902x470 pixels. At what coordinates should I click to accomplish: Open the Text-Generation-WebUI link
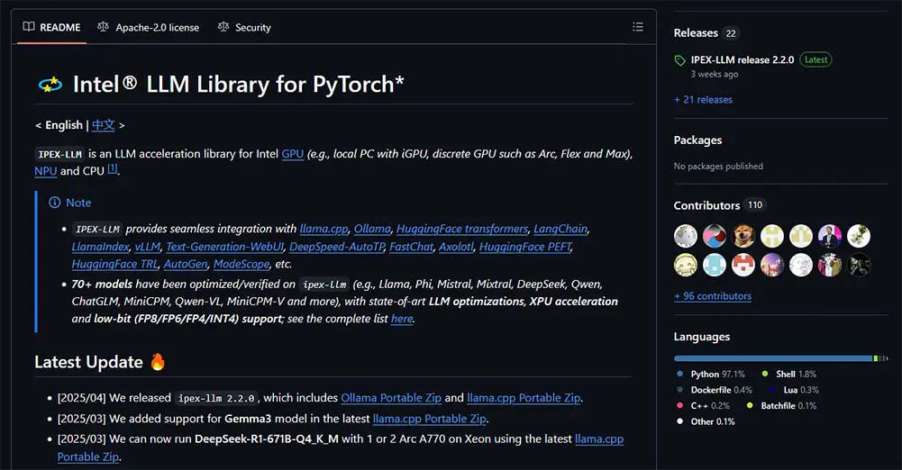point(225,247)
